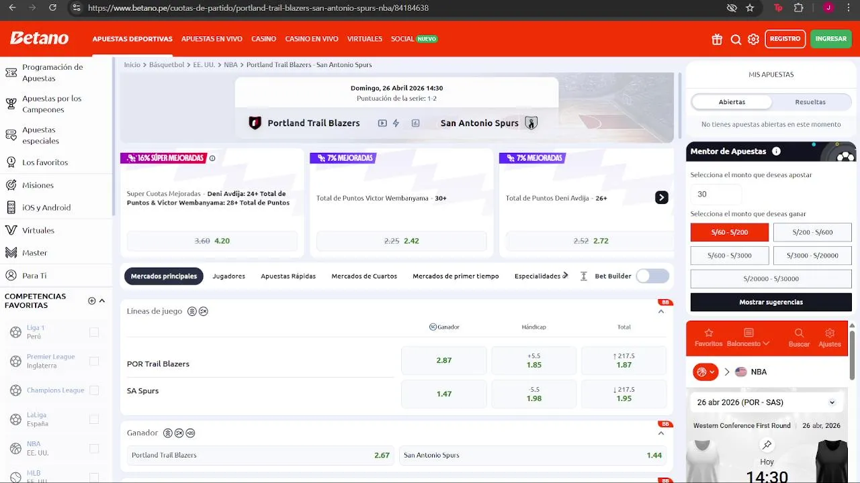Show next boosted odds card arrow
Screen dimensions: 860x483
(x=662, y=197)
